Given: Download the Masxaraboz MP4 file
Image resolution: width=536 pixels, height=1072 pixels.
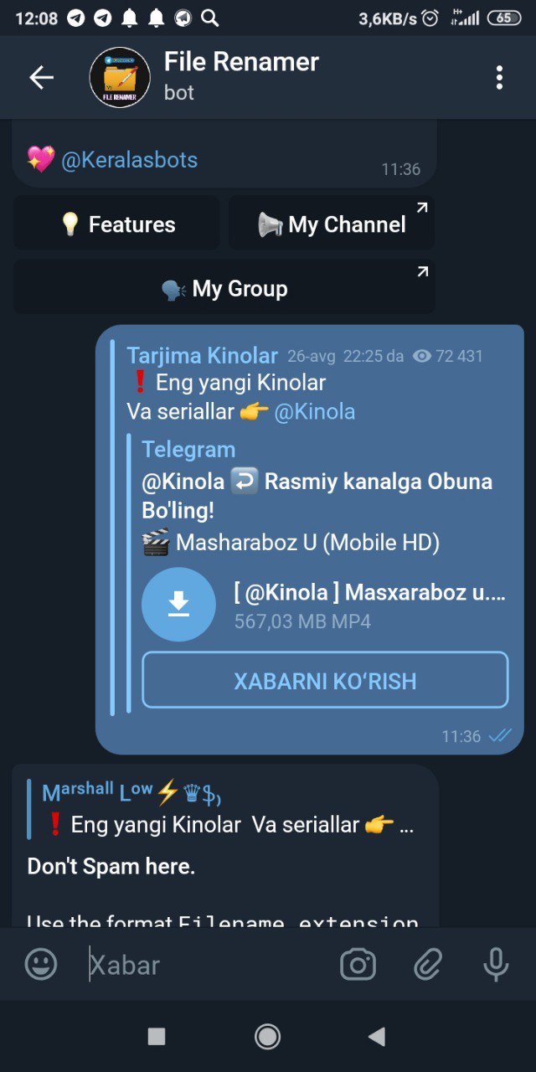Looking at the screenshot, I should pos(178,604).
